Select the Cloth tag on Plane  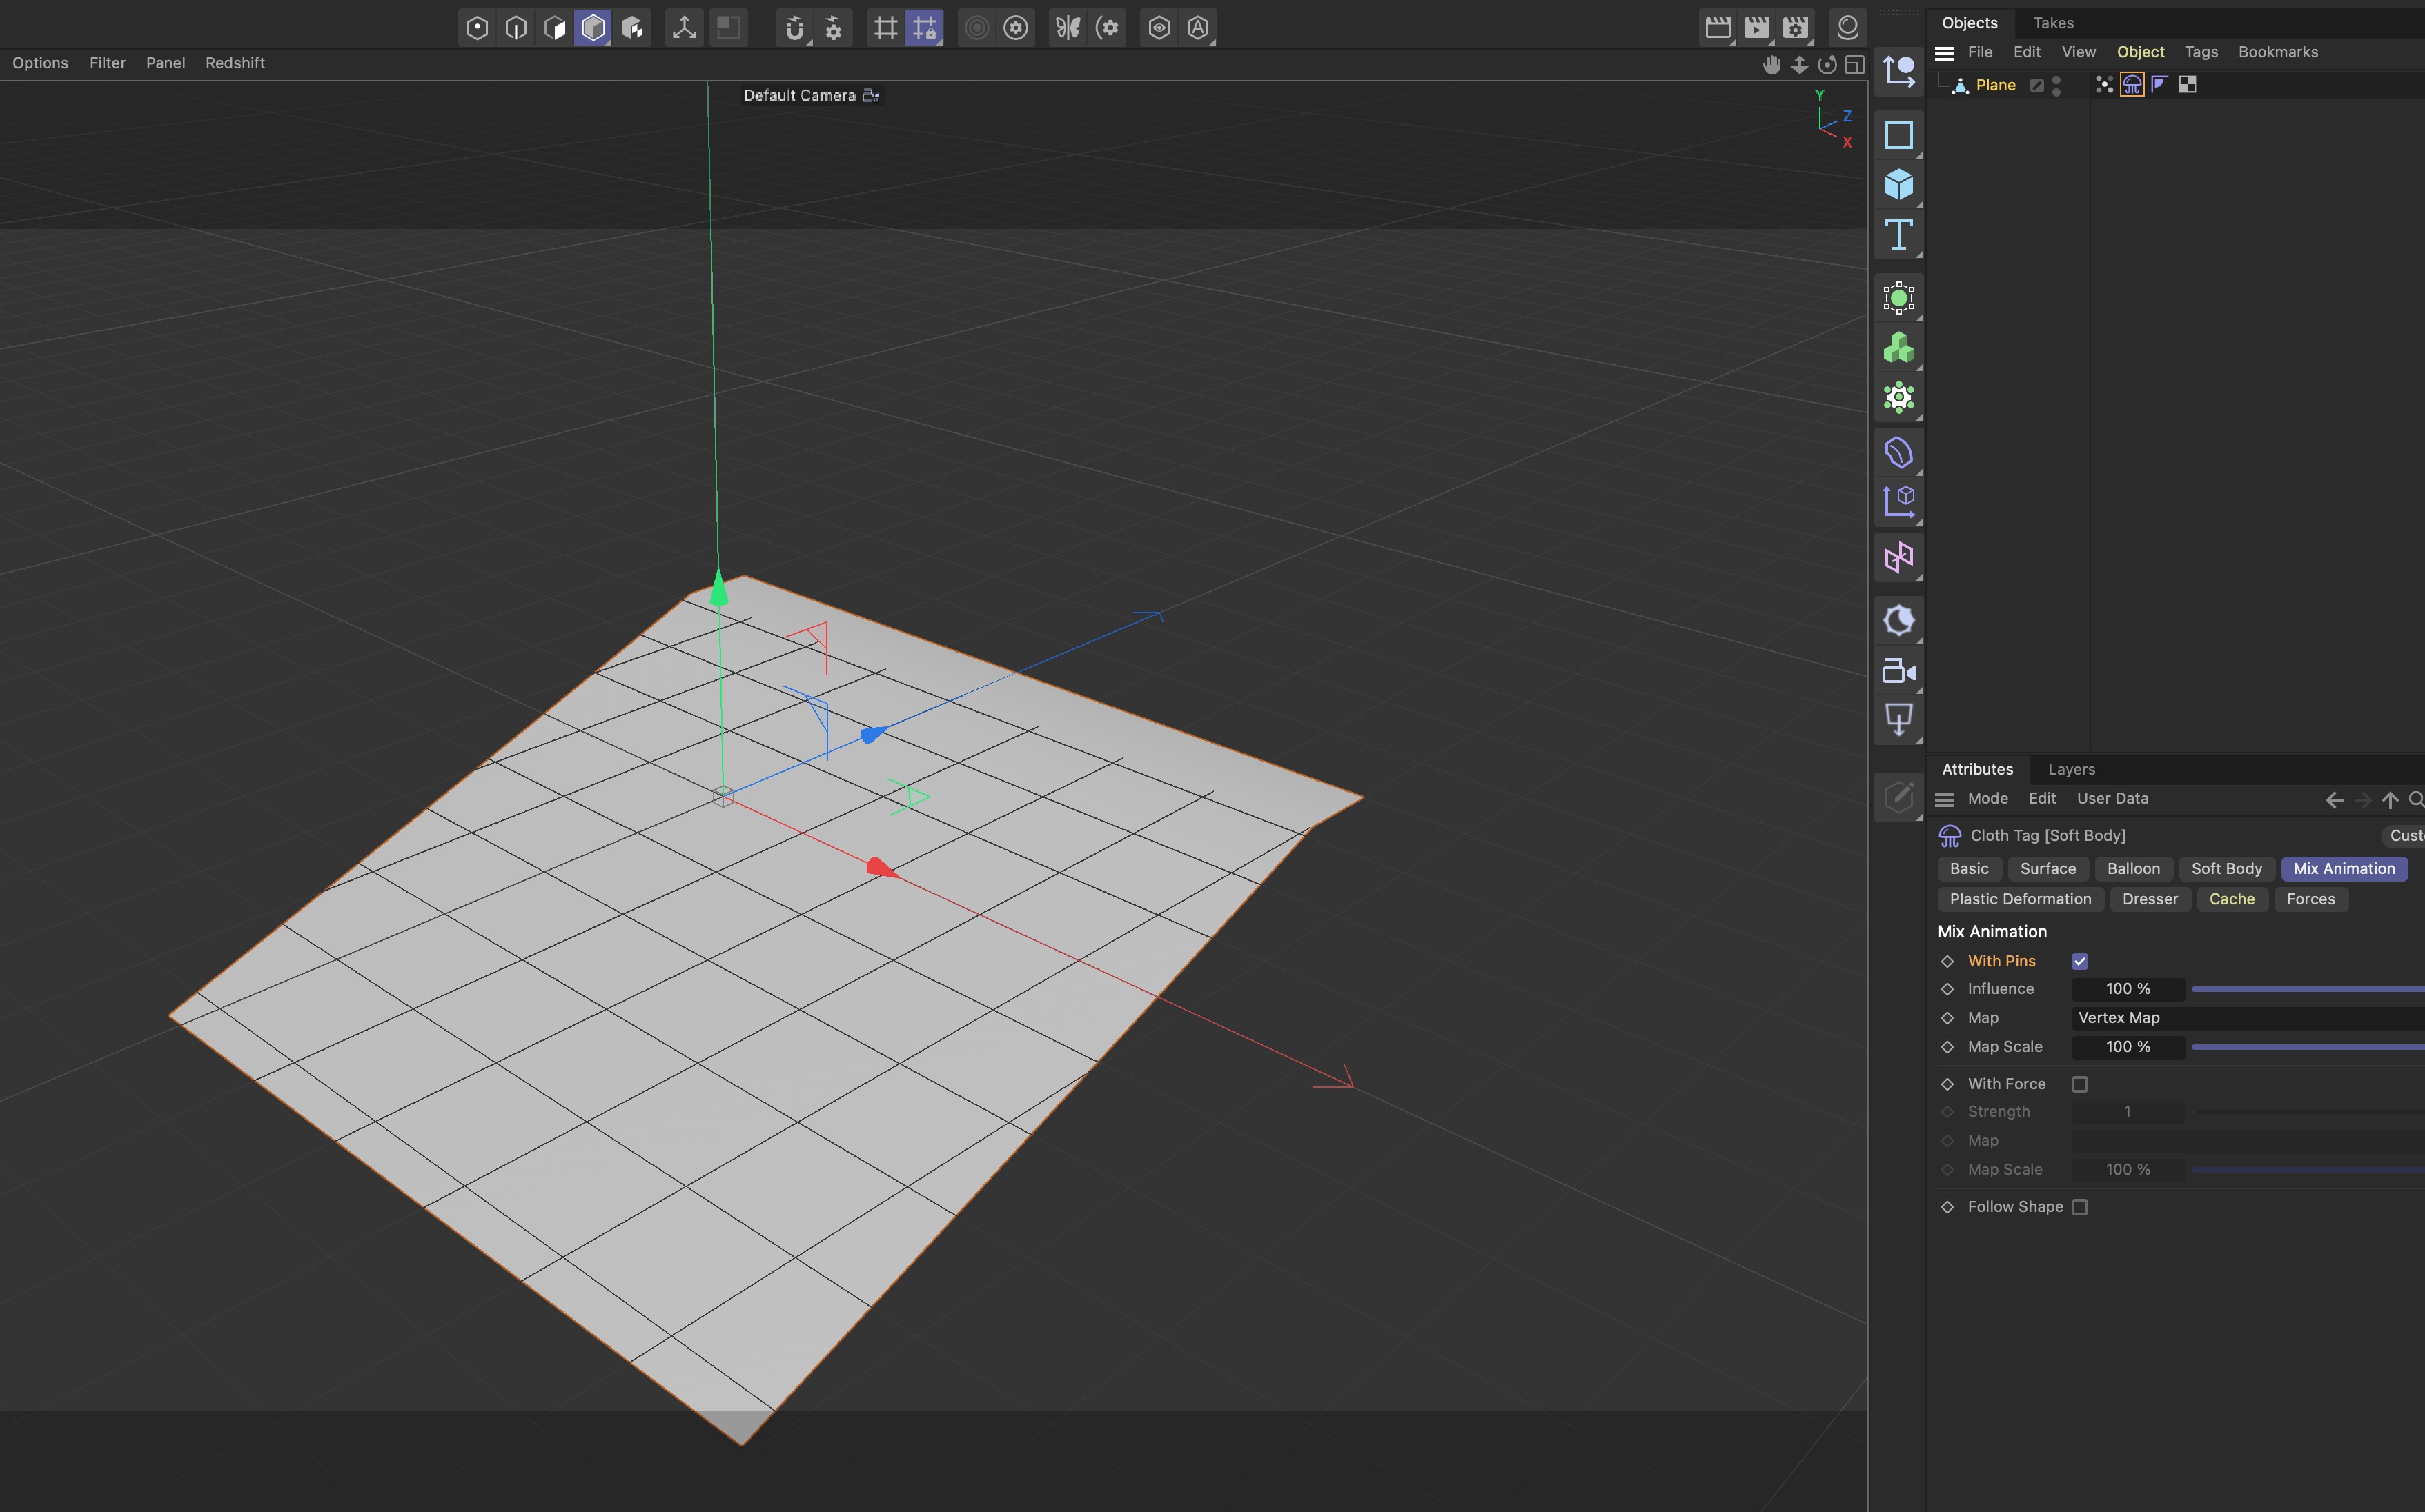2132,85
